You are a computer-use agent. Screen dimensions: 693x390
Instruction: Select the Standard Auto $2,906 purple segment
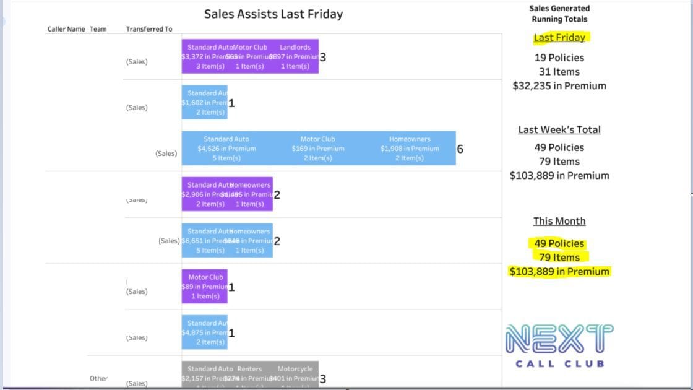(x=205, y=194)
